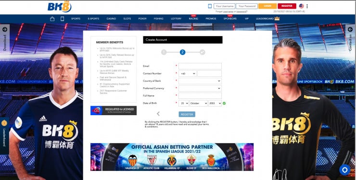Click the RCD Mallorca crest in banner
356x180 pixels.
(211, 160)
